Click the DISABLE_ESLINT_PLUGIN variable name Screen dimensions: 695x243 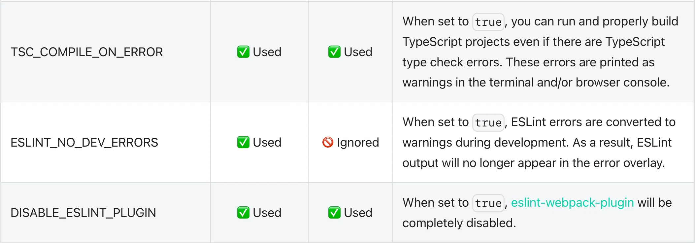tap(83, 213)
